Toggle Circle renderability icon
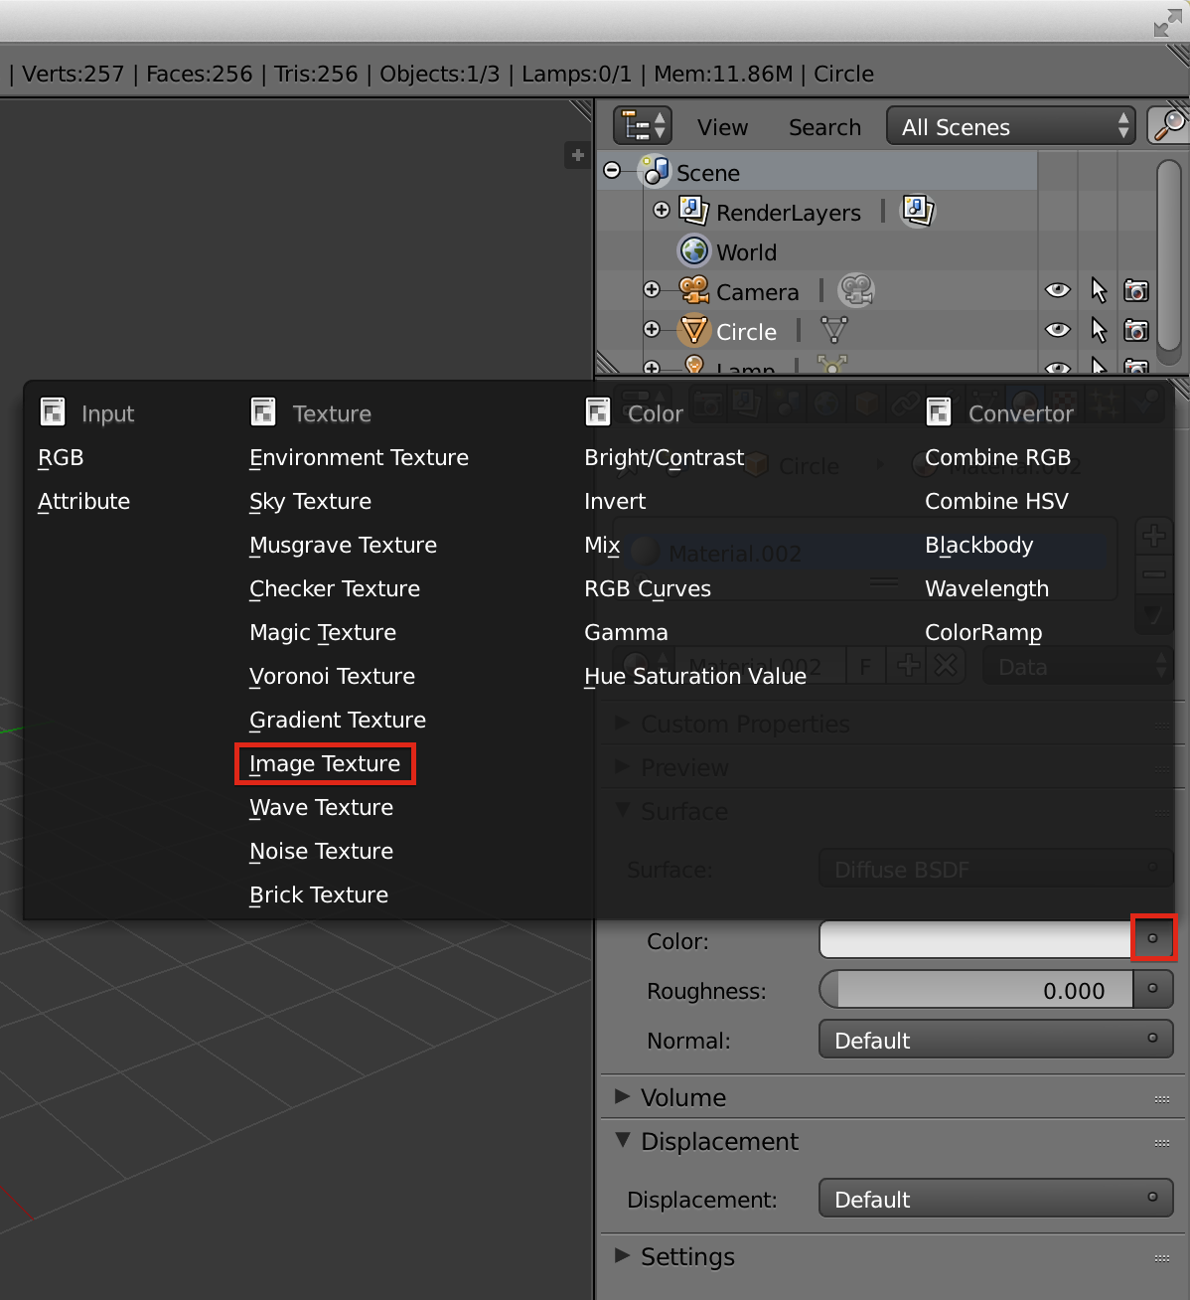1190x1300 pixels. [1136, 330]
